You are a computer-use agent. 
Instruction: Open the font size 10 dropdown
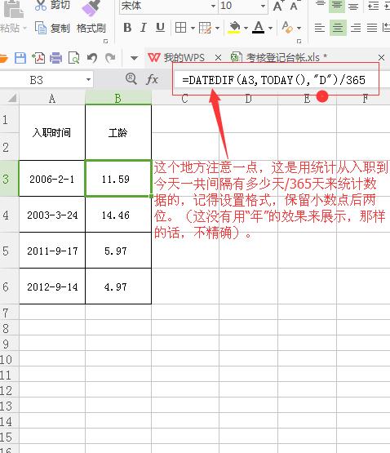tap(263, 6)
